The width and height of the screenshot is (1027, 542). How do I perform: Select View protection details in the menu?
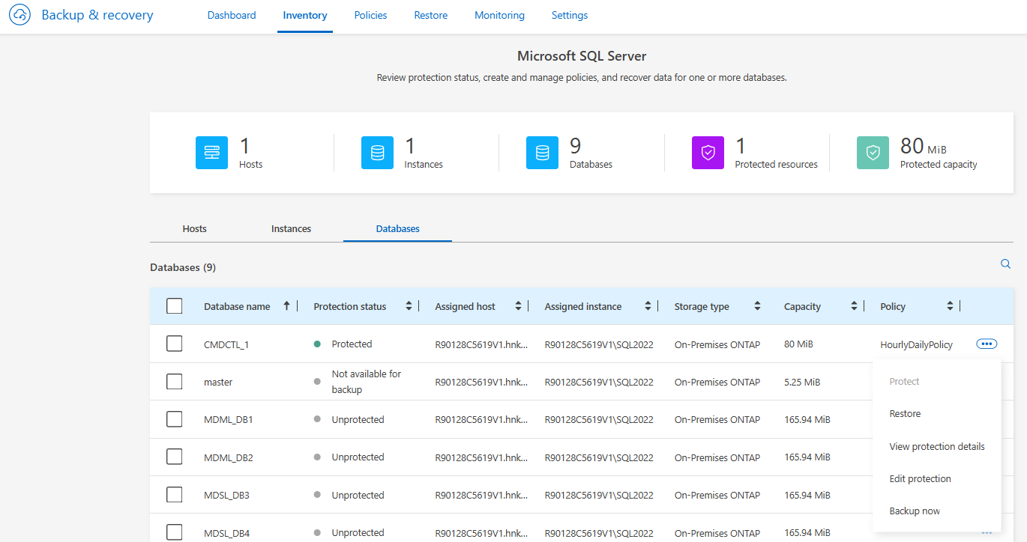[x=936, y=446]
